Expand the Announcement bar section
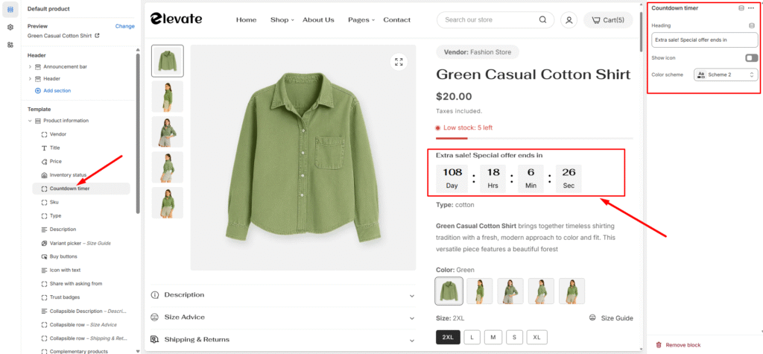 (30, 66)
